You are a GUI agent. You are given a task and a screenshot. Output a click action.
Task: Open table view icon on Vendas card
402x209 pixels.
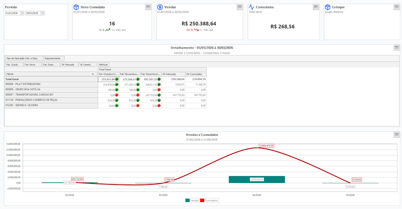click(x=240, y=7)
